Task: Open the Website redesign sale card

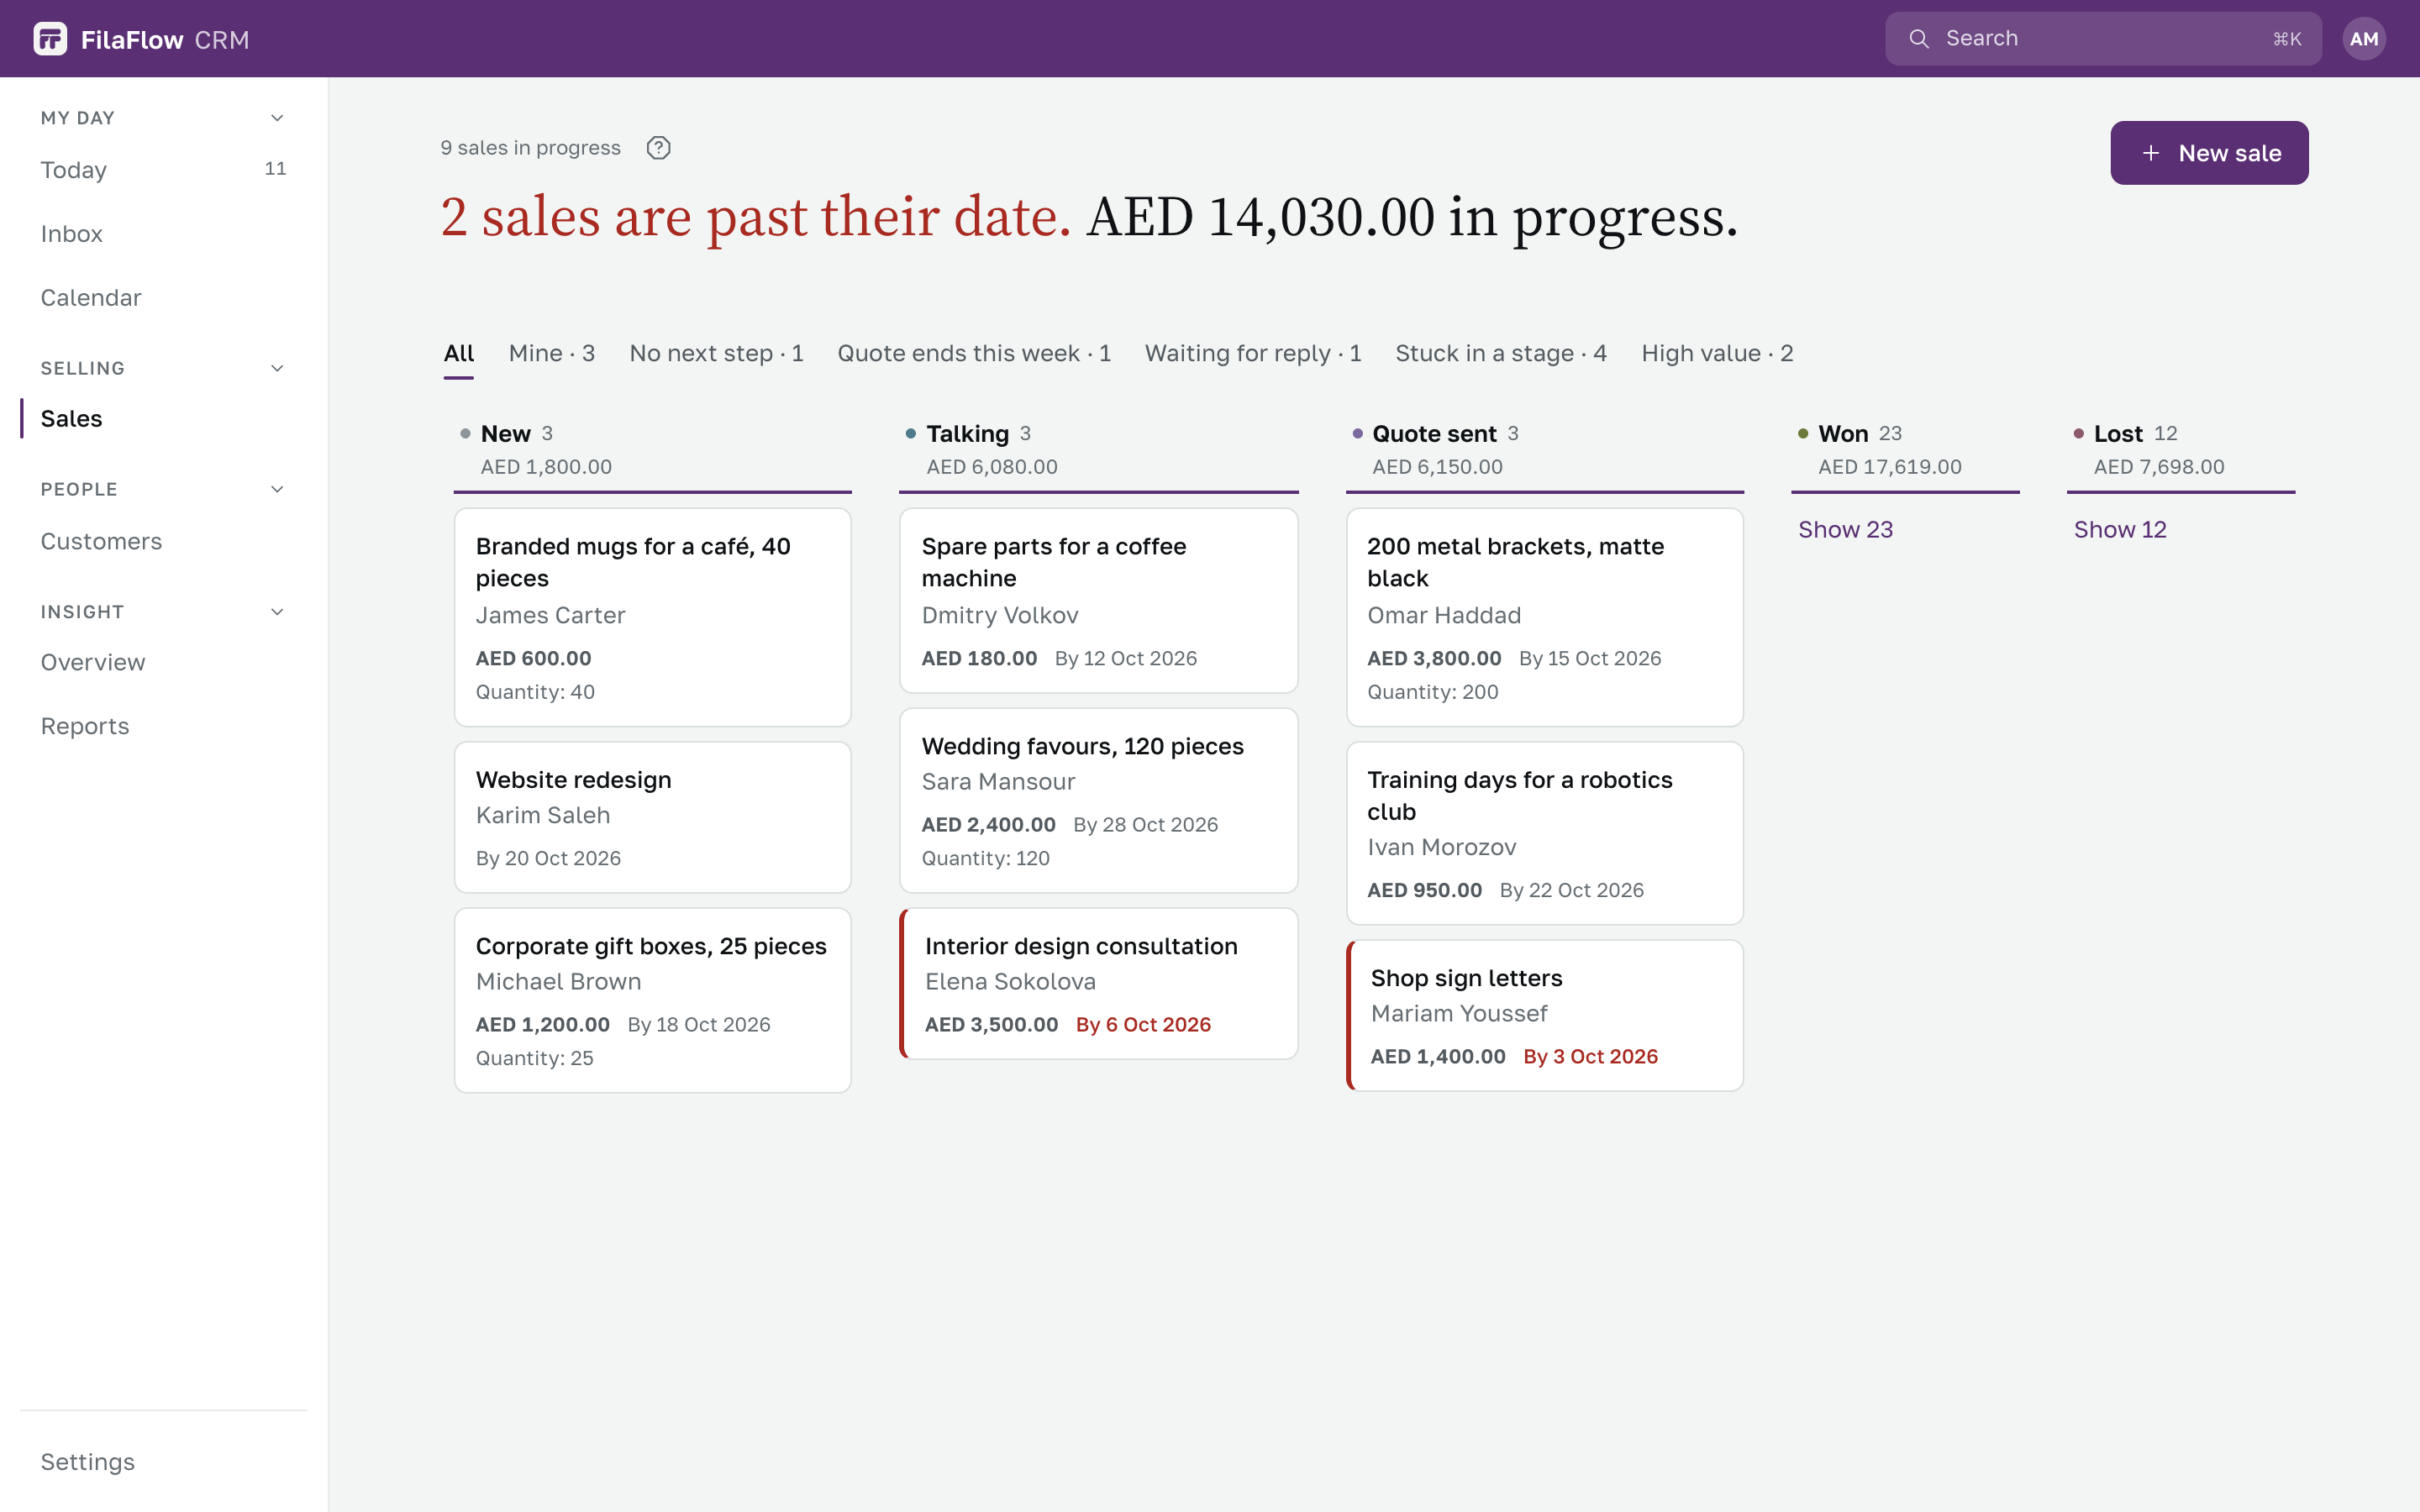Action: pyautogui.click(x=653, y=818)
